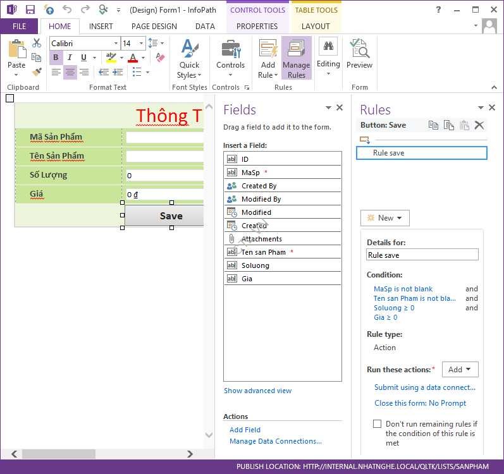Click the Manage Rules ribbon icon

point(296,58)
